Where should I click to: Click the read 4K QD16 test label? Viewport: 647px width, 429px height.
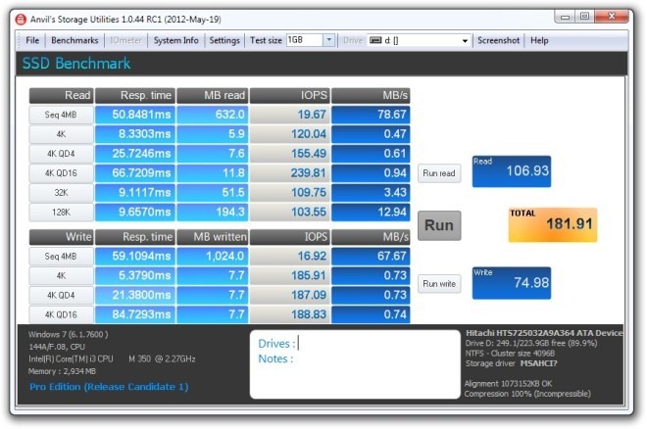click(61, 173)
